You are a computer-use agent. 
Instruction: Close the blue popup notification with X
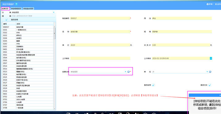(220, 95)
